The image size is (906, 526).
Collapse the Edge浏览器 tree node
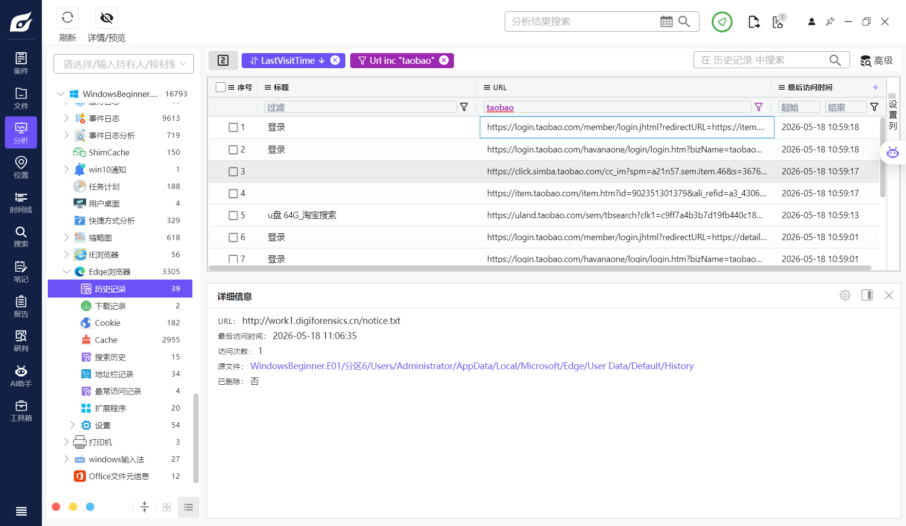click(66, 271)
